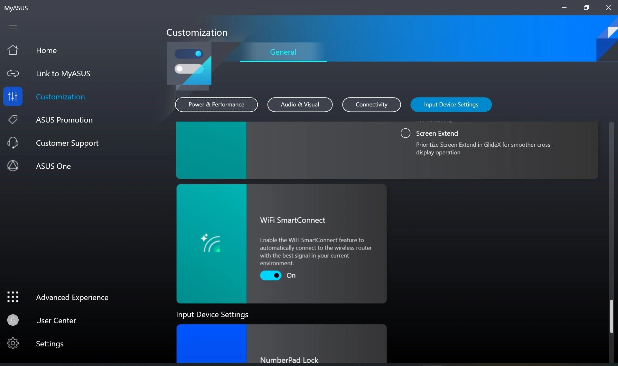The height and width of the screenshot is (366, 618).
Task: Open the hamburger navigation menu
Action: click(x=13, y=27)
